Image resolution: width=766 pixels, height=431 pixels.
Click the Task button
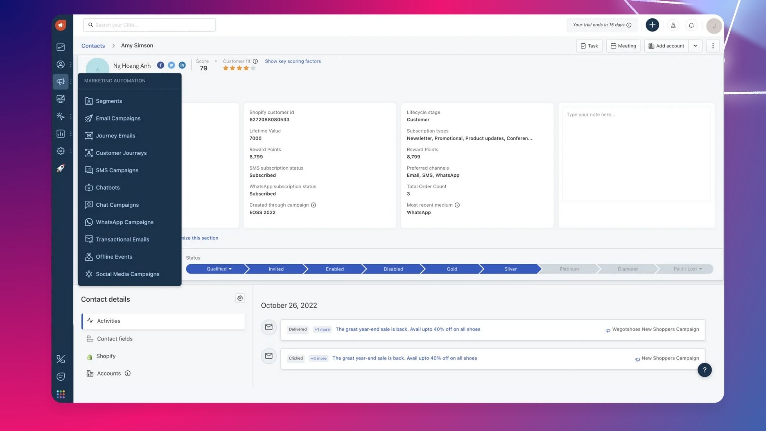tap(589, 46)
